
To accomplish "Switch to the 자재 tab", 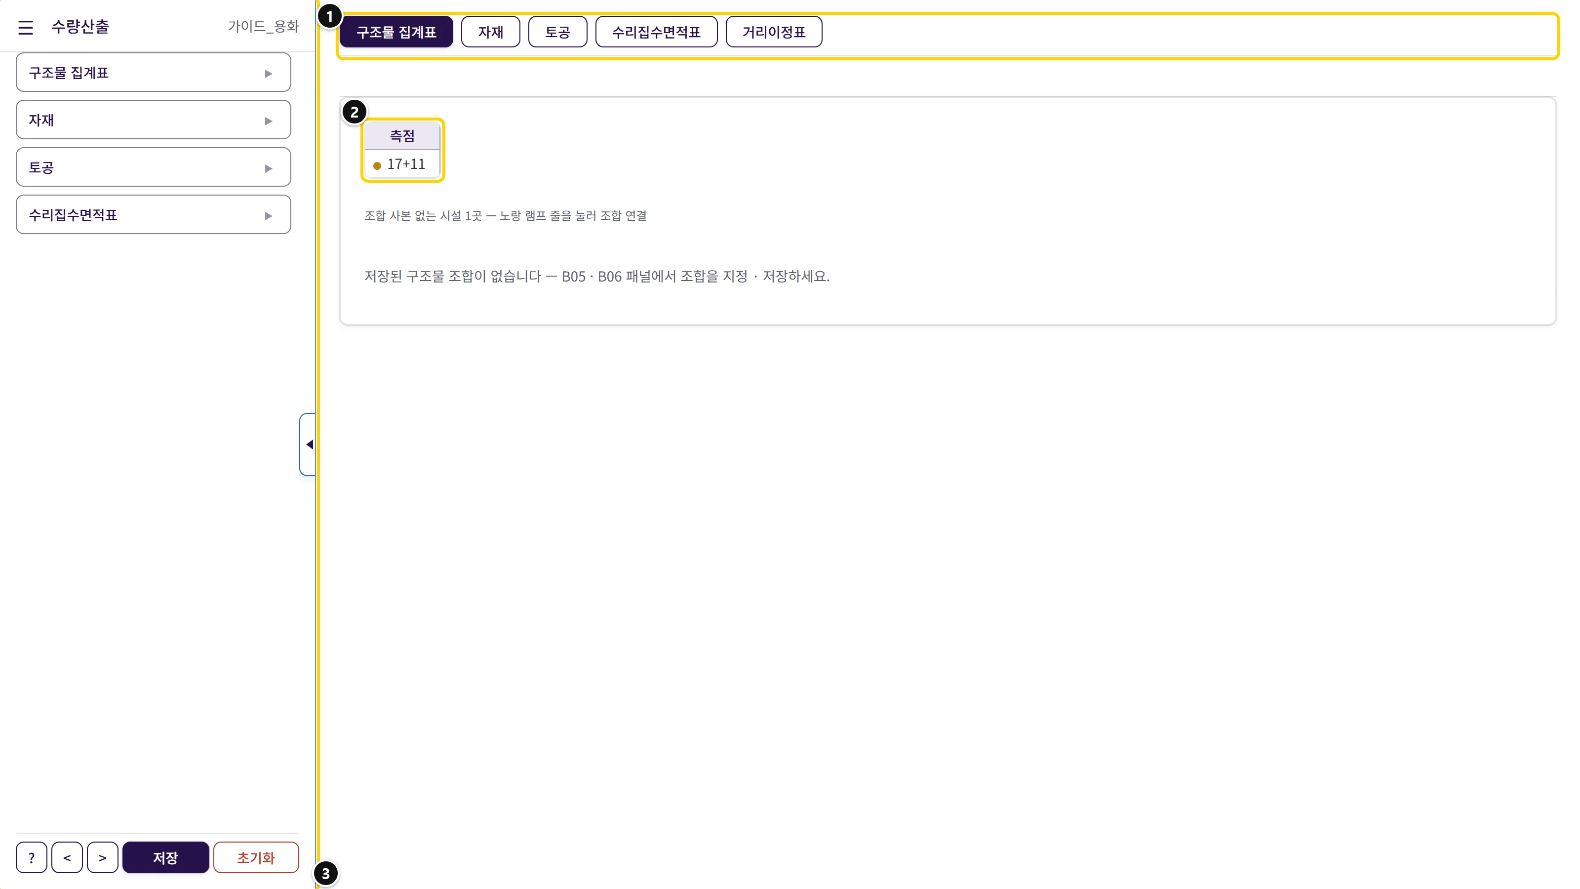I will coord(491,32).
